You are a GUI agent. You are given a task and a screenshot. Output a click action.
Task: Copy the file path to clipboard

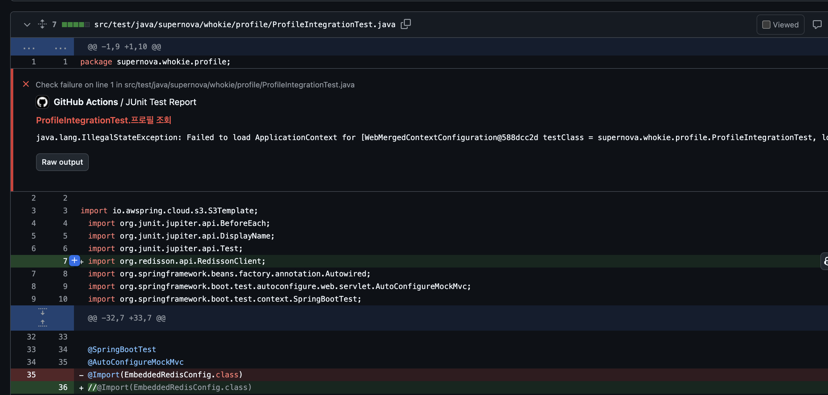tap(406, 24)
